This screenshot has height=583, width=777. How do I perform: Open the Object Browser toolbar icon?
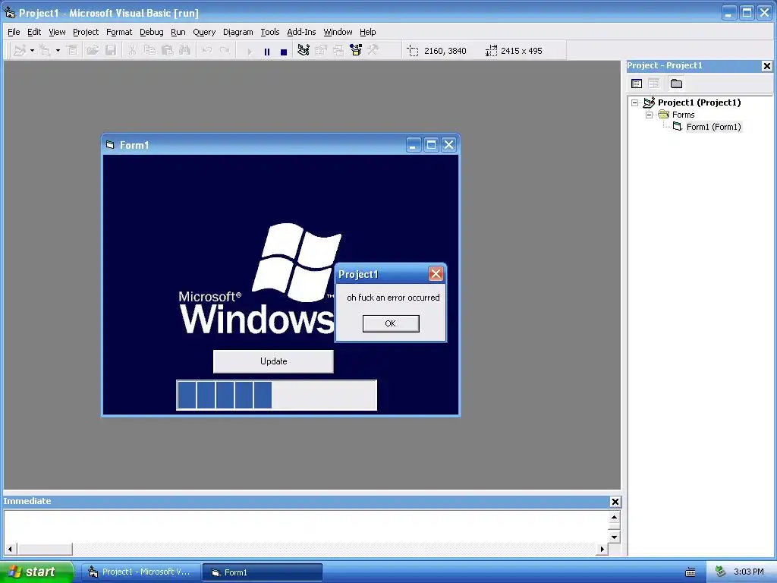[356, 51]
